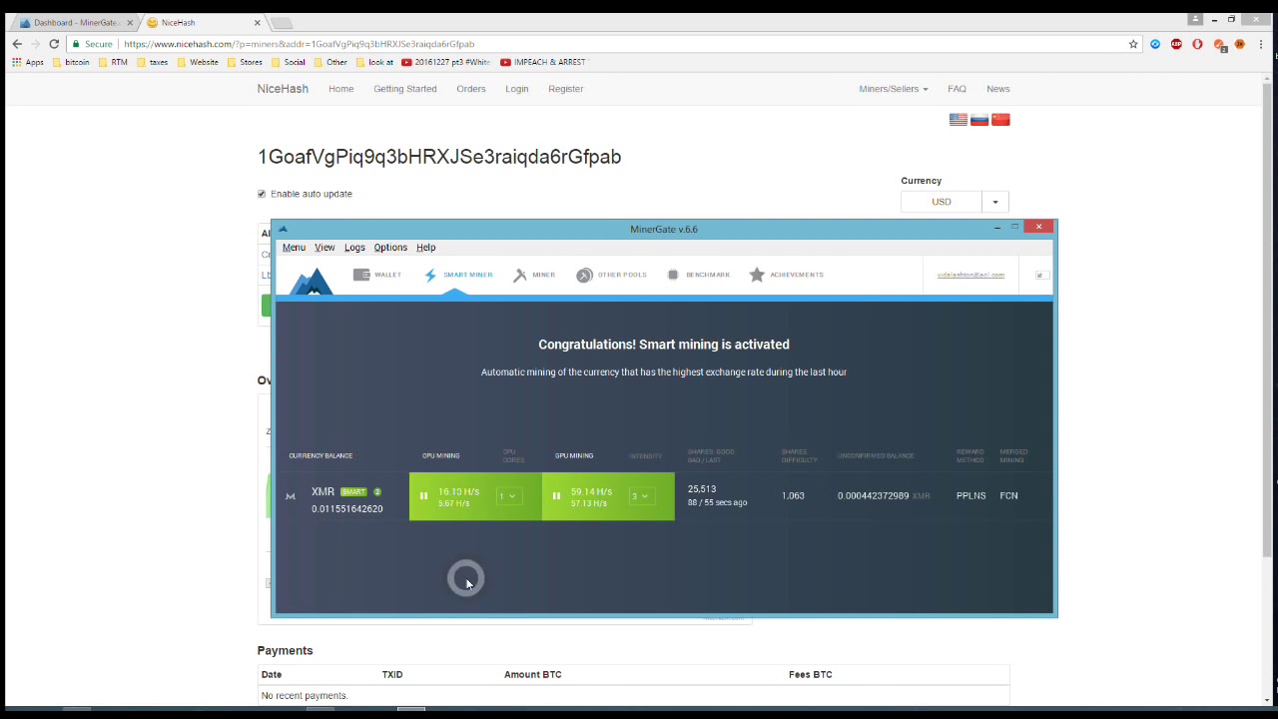Image resolution: width=1278 pixels, height=719 pixels.
Task: Open the Stores bookmarks folder
Action: pyautogui.click(x=245, y=62)
